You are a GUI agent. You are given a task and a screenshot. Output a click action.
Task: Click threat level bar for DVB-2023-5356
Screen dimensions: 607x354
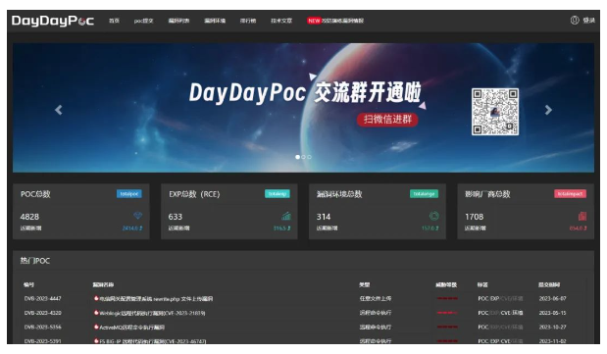tap(447, 328)
